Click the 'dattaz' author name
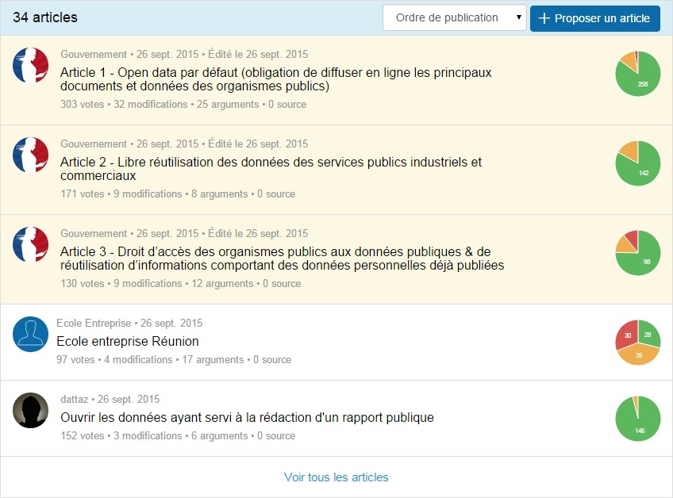This screenshot has width=673, height=498. [x=75, y=400]
